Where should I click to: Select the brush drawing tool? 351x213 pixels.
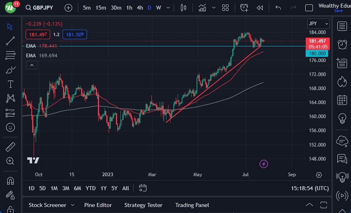[x=10, y=70]
